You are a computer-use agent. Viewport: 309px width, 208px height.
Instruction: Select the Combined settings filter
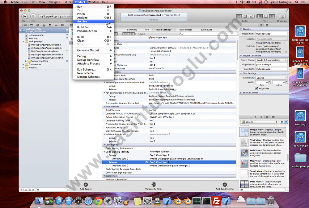(x=129, y=34)
